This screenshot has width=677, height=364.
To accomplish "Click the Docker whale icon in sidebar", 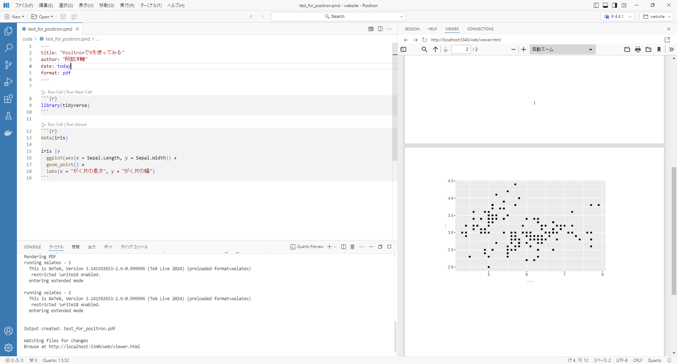I will [8, 133].
